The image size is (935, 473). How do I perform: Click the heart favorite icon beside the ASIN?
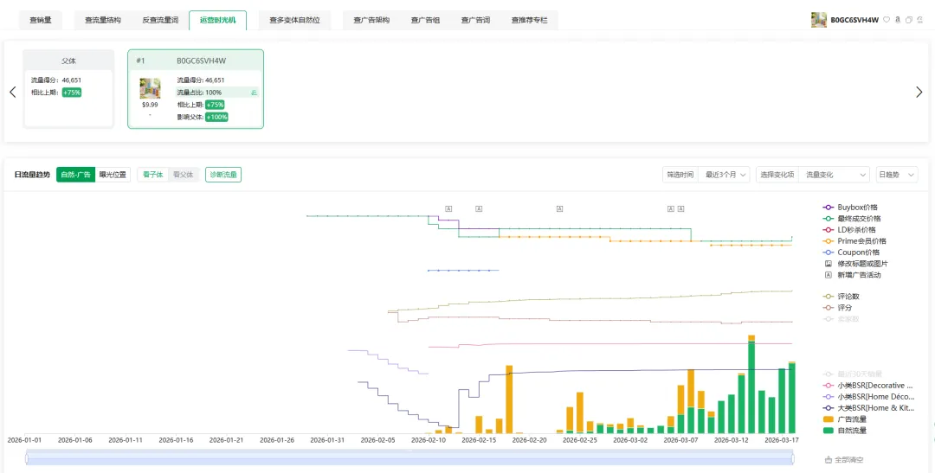tap(887, 20)
